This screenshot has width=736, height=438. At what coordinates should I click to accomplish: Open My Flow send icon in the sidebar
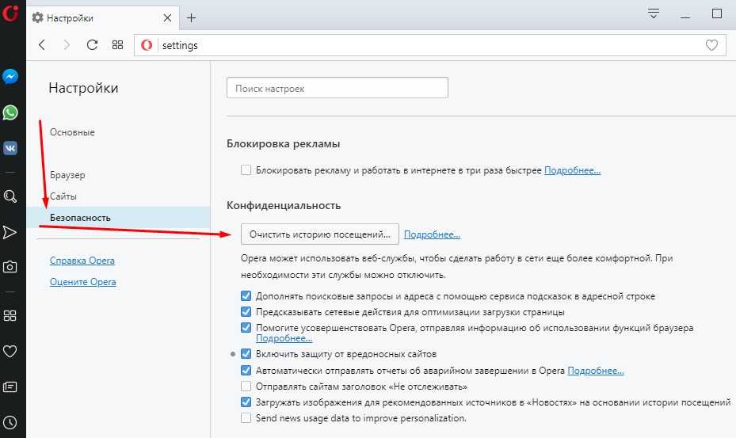pos(10,232)
